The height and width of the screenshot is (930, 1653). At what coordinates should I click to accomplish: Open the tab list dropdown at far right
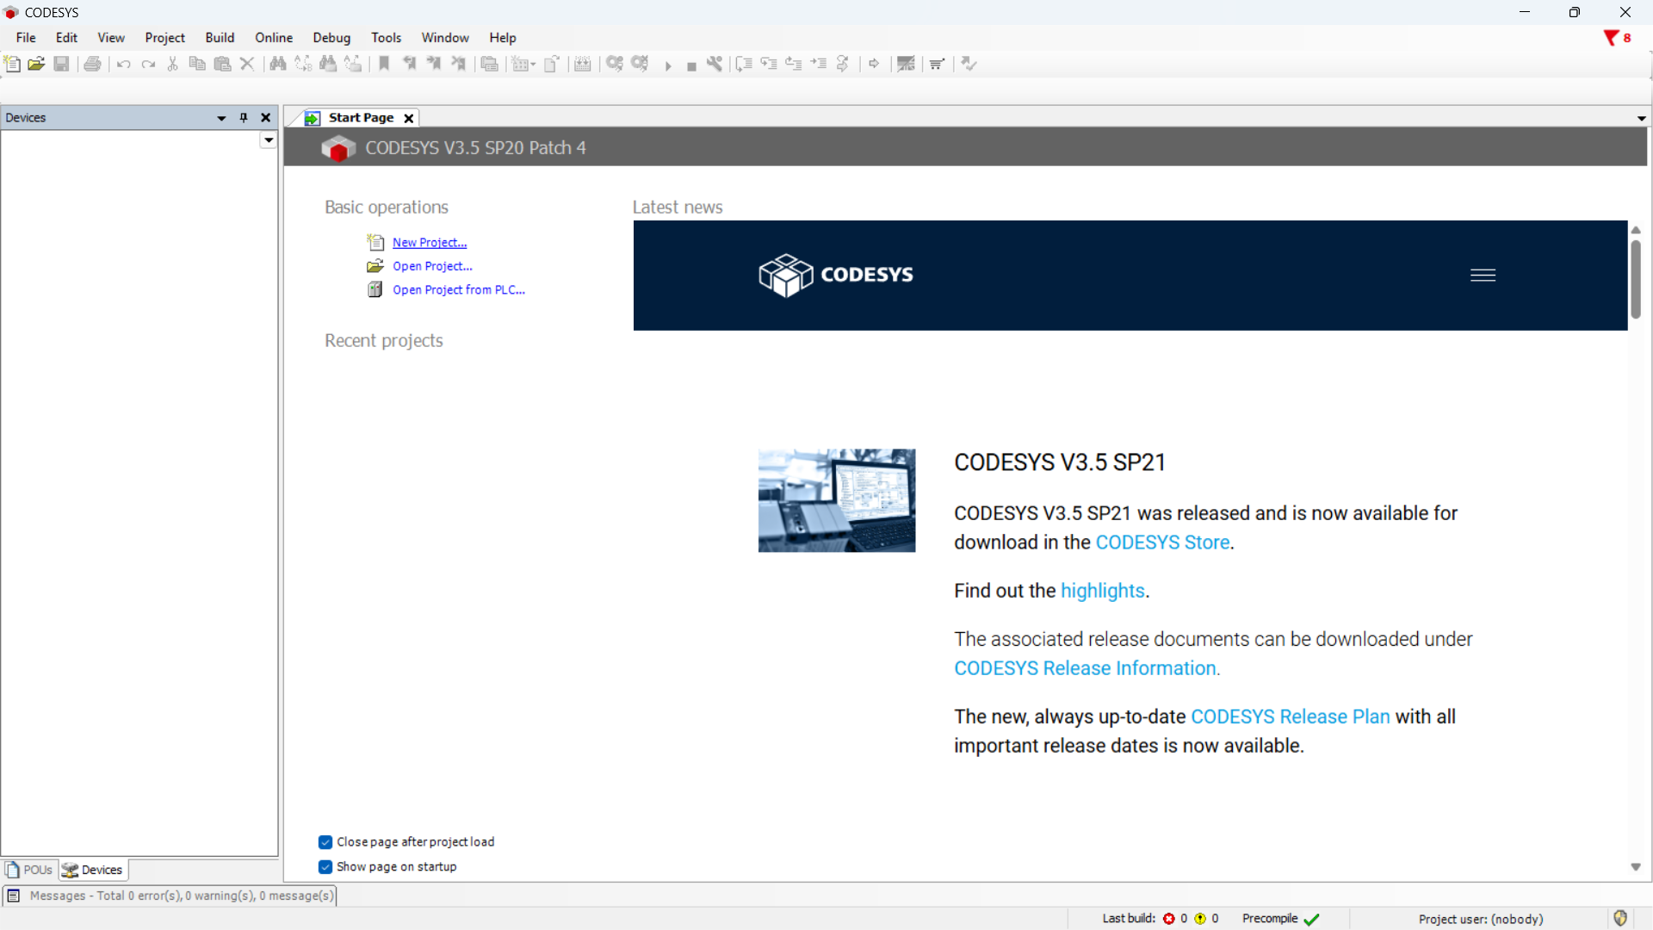1641,119
